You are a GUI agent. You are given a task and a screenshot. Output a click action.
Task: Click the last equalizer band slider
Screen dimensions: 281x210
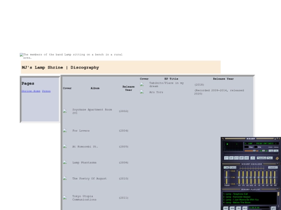275,177
